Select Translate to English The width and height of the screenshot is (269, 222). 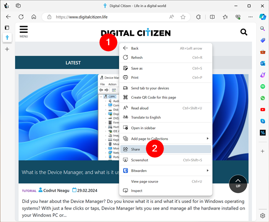point(166,117)
